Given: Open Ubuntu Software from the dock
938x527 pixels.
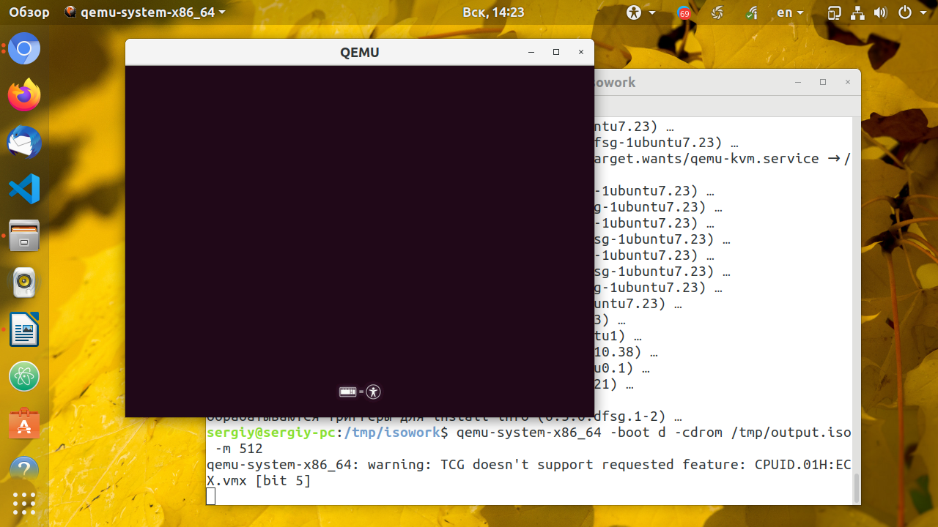Looking at the screenshot, I should pyautogui.click(x=24, y=423).
